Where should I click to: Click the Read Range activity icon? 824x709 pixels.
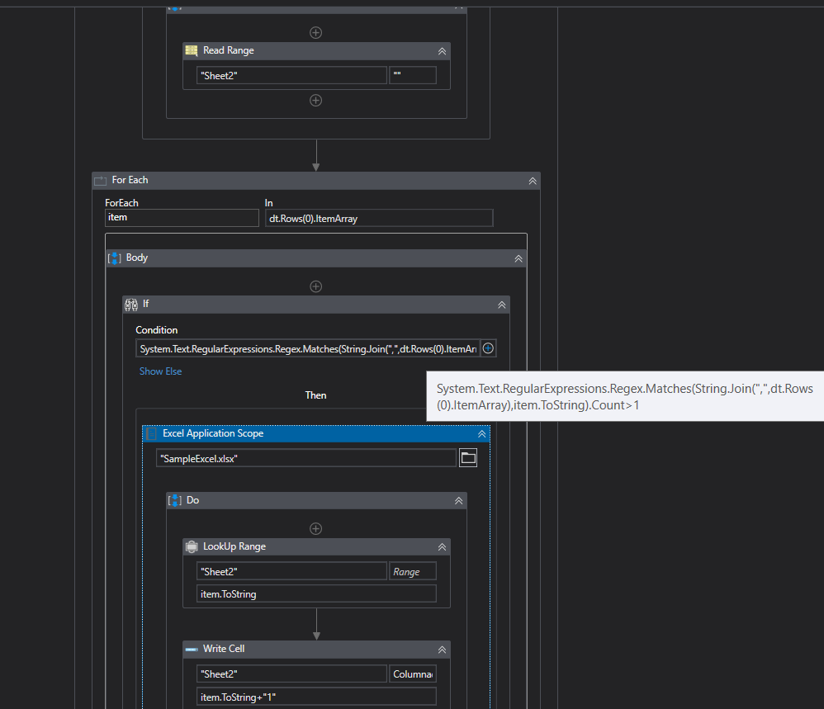pyautogui.click(x=191, y=50)
